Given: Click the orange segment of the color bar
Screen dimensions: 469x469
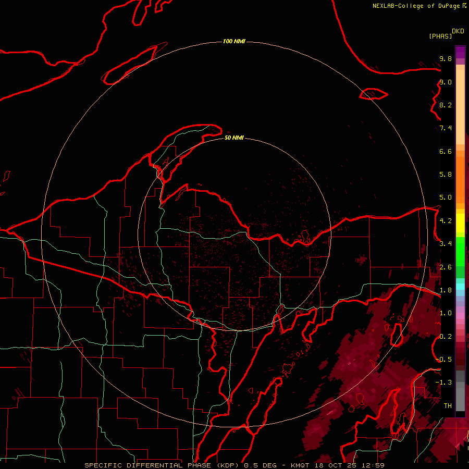Looking at the screenshot, I should (460, 180).
